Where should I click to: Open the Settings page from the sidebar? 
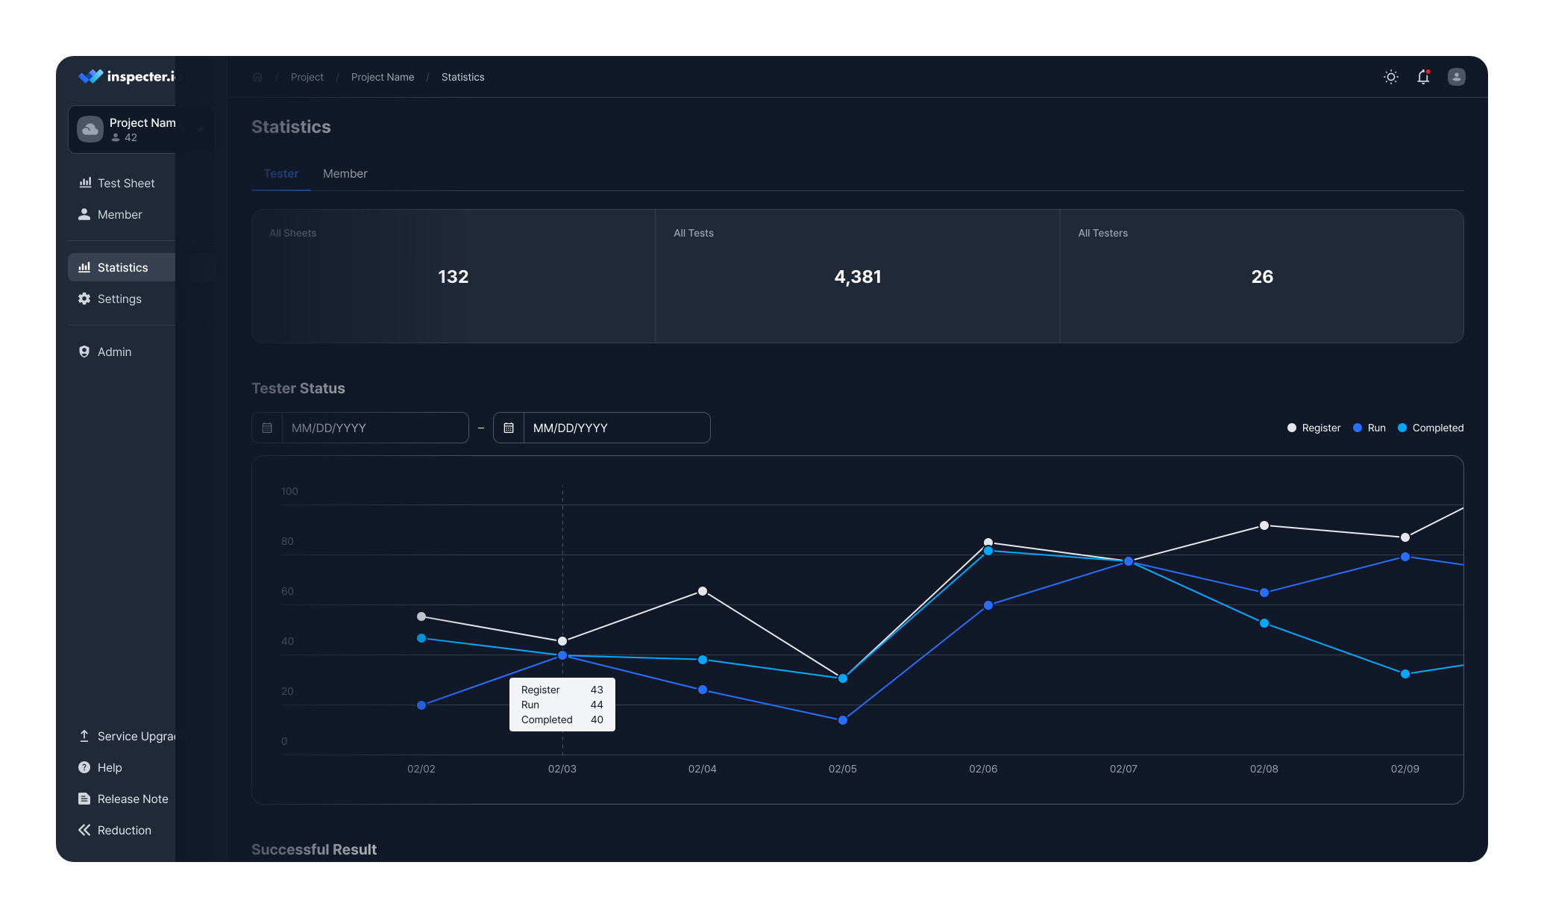[x=119, y=299]
